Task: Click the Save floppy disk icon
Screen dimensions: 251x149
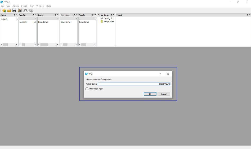Action: point(14,11)
